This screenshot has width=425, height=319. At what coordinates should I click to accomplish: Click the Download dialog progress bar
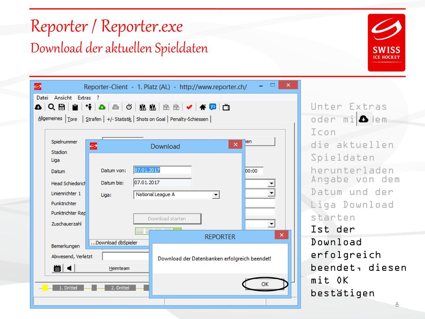tap(158, 231)
